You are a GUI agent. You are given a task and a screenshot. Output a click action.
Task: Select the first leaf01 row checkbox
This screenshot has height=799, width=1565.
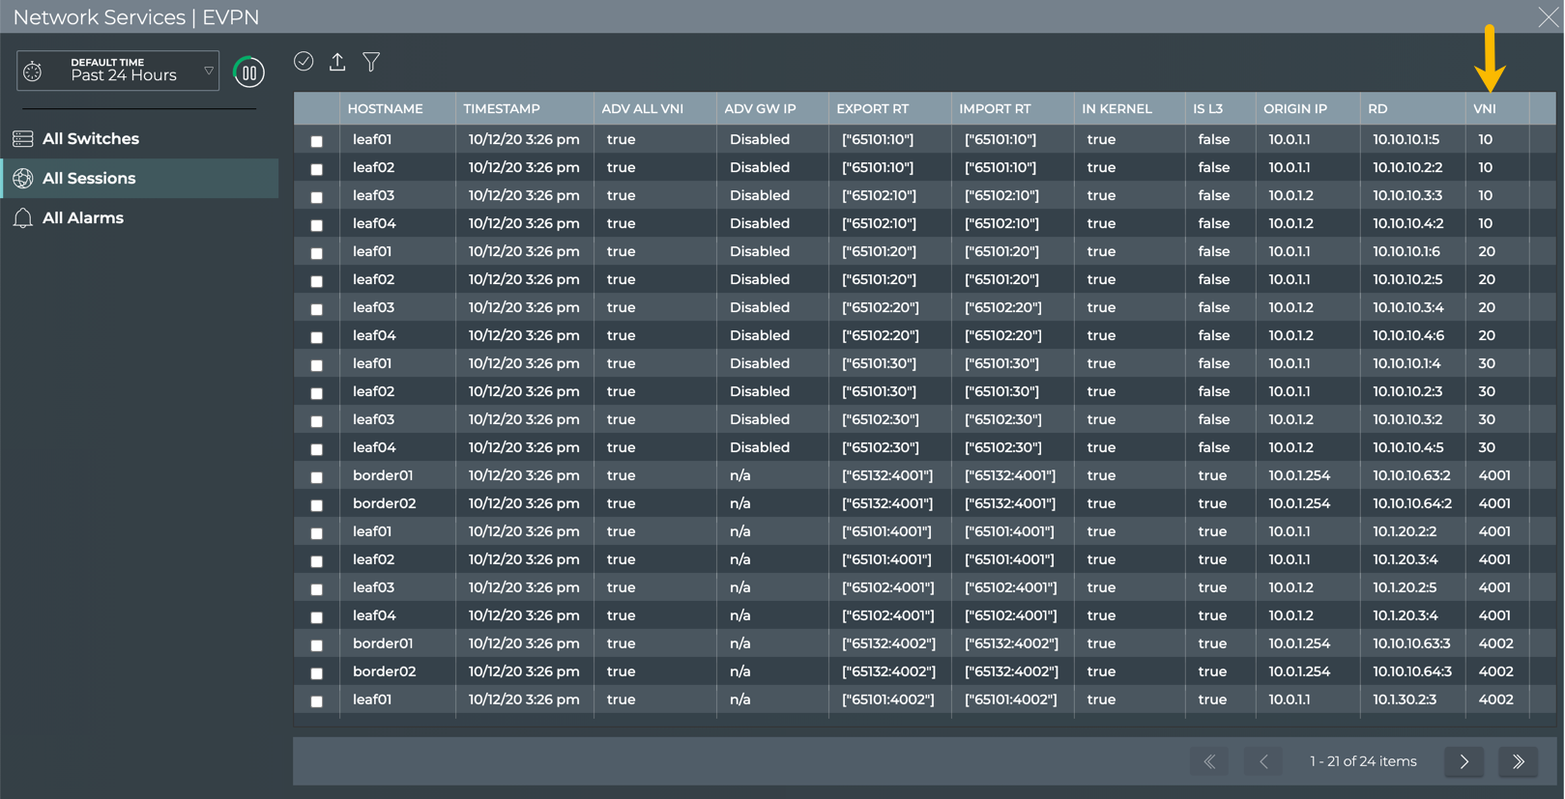coord(317,141)
